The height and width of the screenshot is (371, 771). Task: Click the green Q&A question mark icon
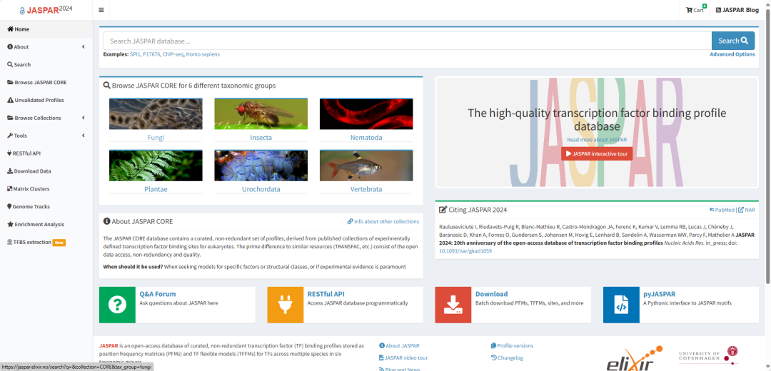coord(117,305)
